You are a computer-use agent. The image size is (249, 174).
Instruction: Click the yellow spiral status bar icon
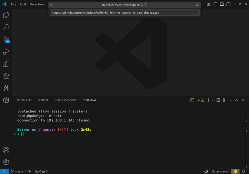pyautogui.click(x=235, y=171)
